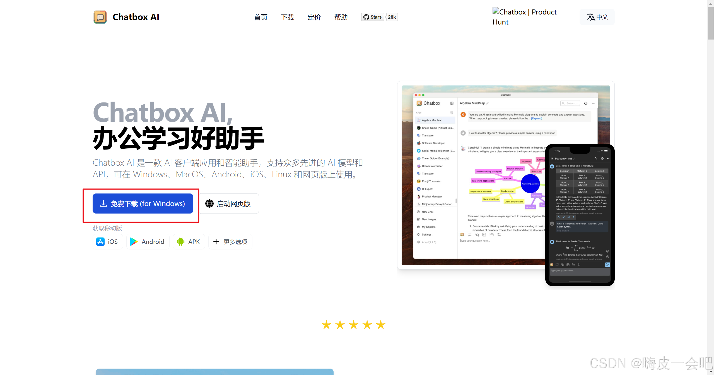Open the 中文 language switcher
714x375 pixels.
[x=597, y=17]
